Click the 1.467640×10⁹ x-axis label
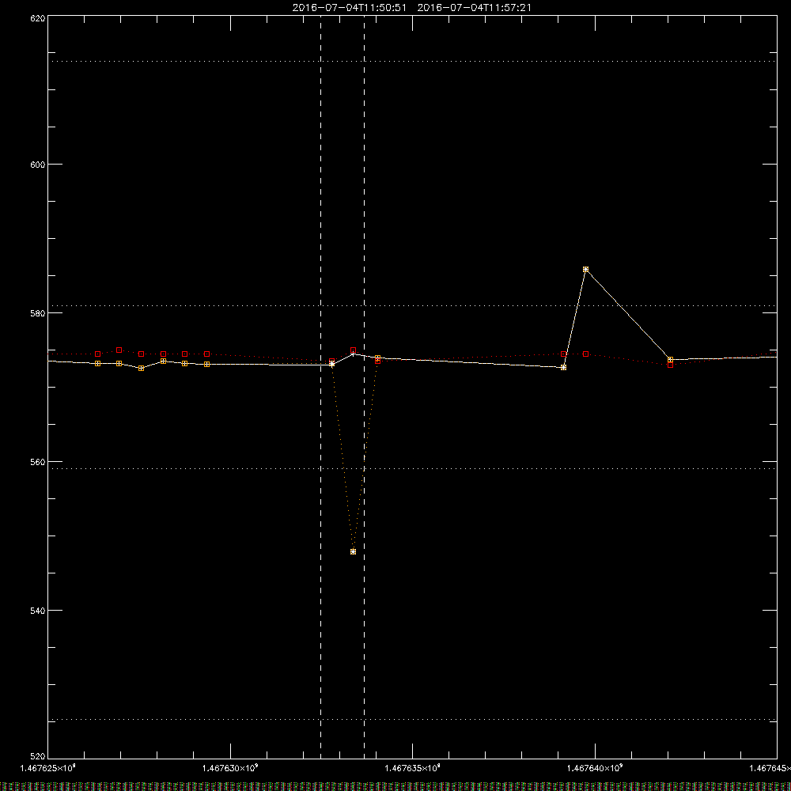 click(595, 768)
